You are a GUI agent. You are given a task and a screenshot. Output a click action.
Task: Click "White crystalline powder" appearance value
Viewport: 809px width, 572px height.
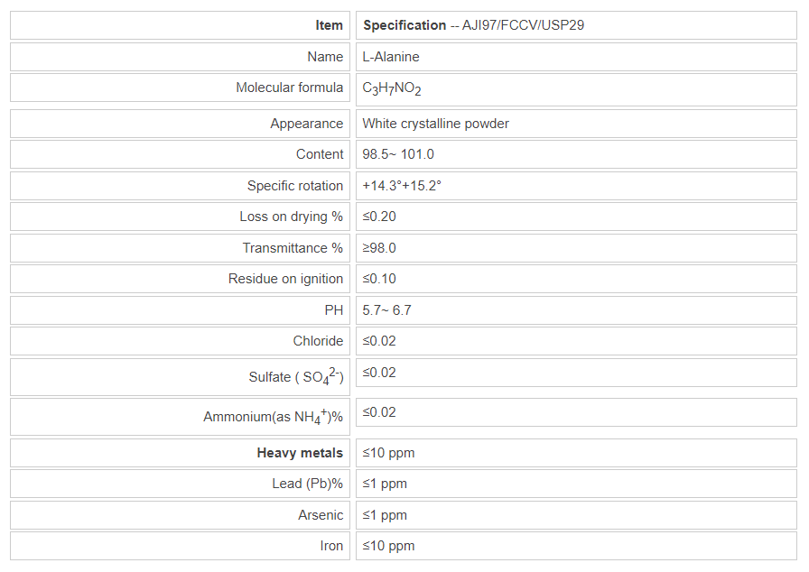[x=435, y=124]
